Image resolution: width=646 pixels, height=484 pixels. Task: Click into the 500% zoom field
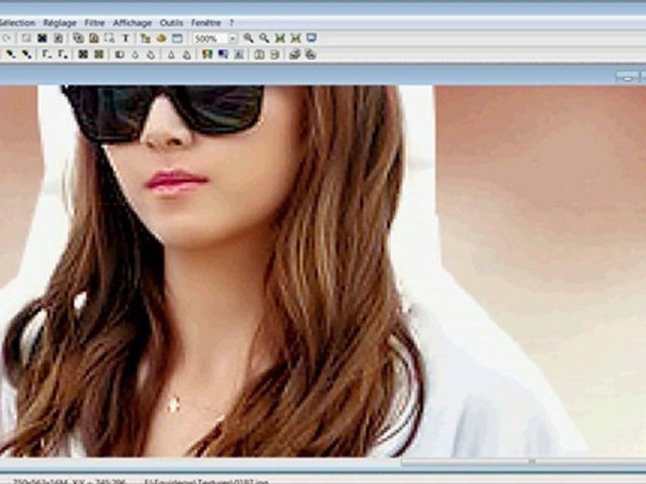[211, 39]
